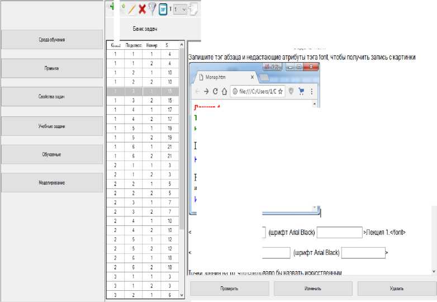Click the Word export icon

click(163, 9)
